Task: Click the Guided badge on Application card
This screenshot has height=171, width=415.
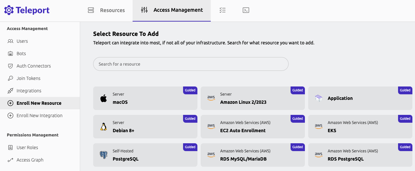Action: (405, 90)
